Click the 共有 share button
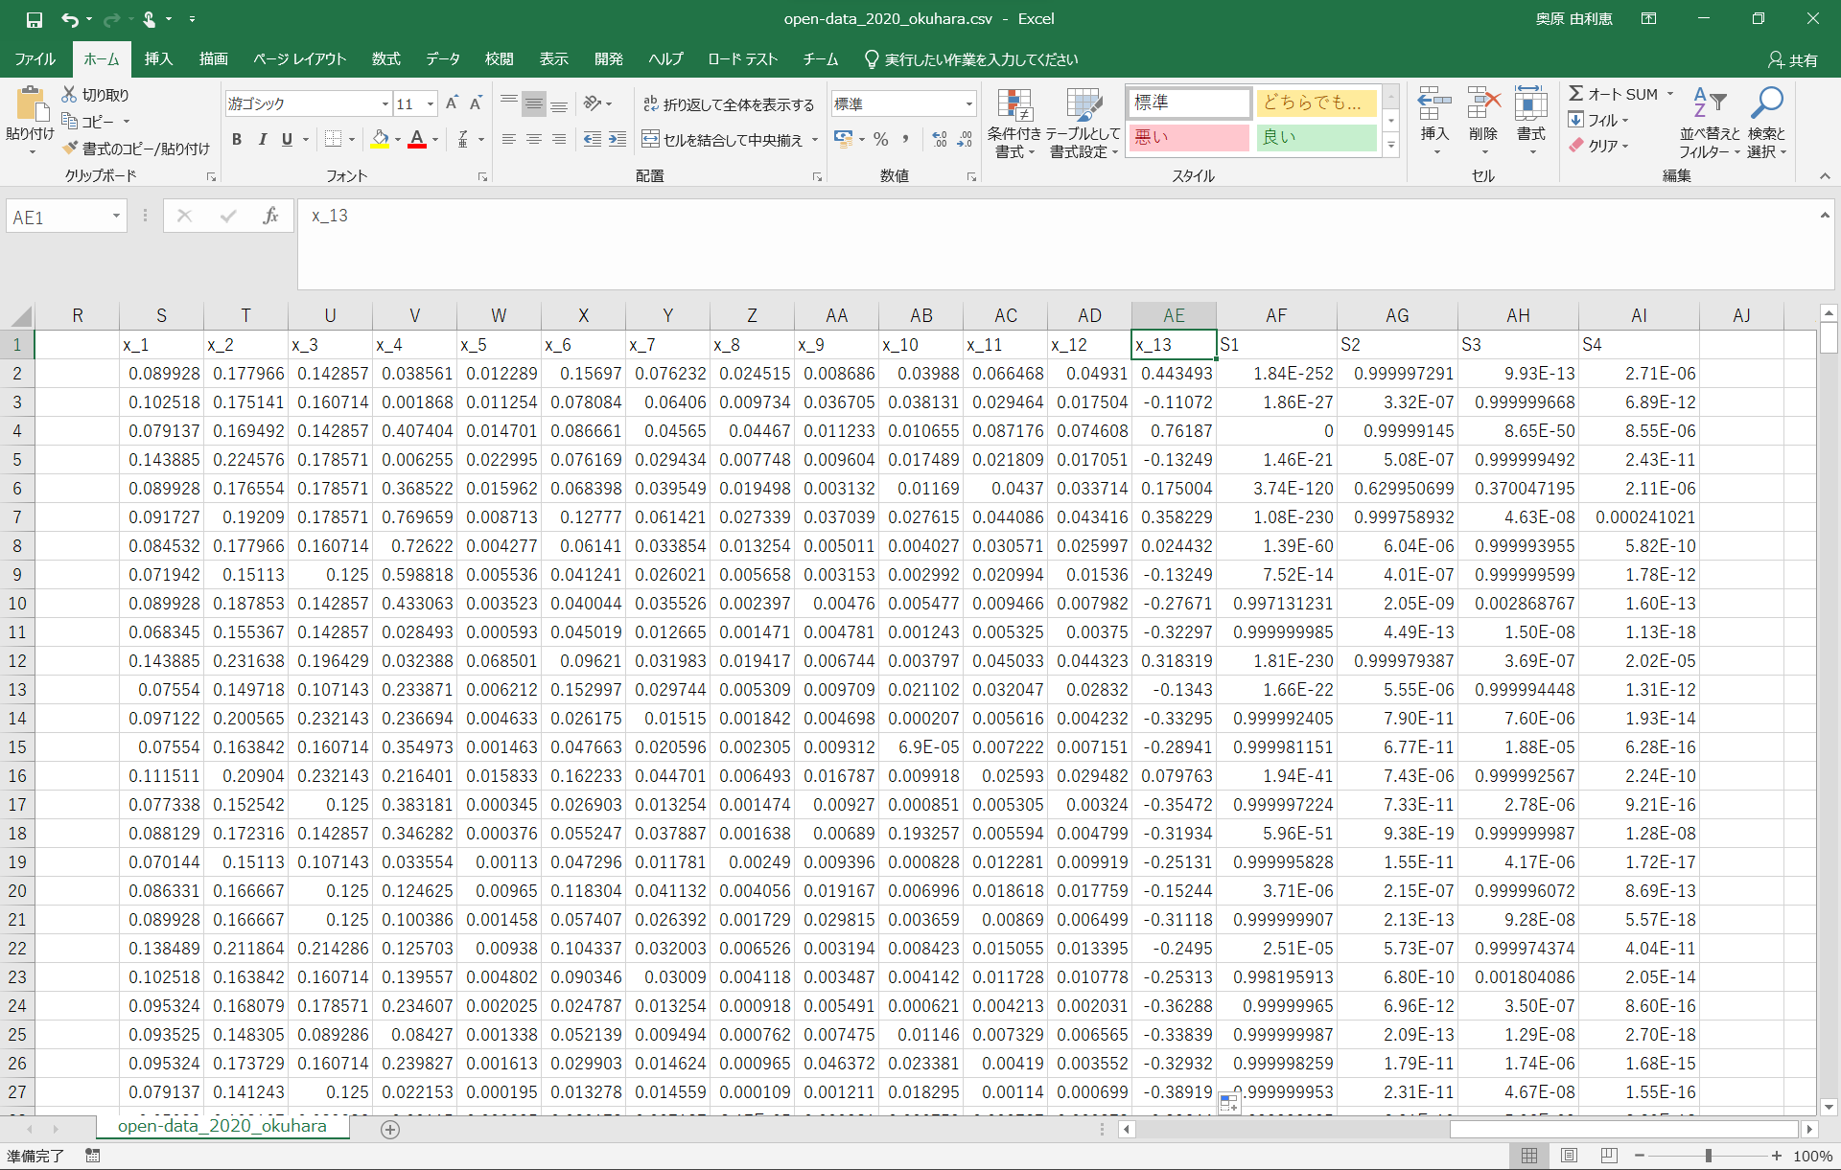The width and height of the screenshot is (1841, 1170). [x=1793, y=59]
